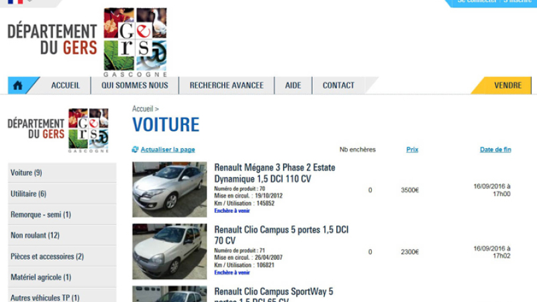Click the Actualiser la page link
This screenshot has height=302, width=537.
[168, 150]
